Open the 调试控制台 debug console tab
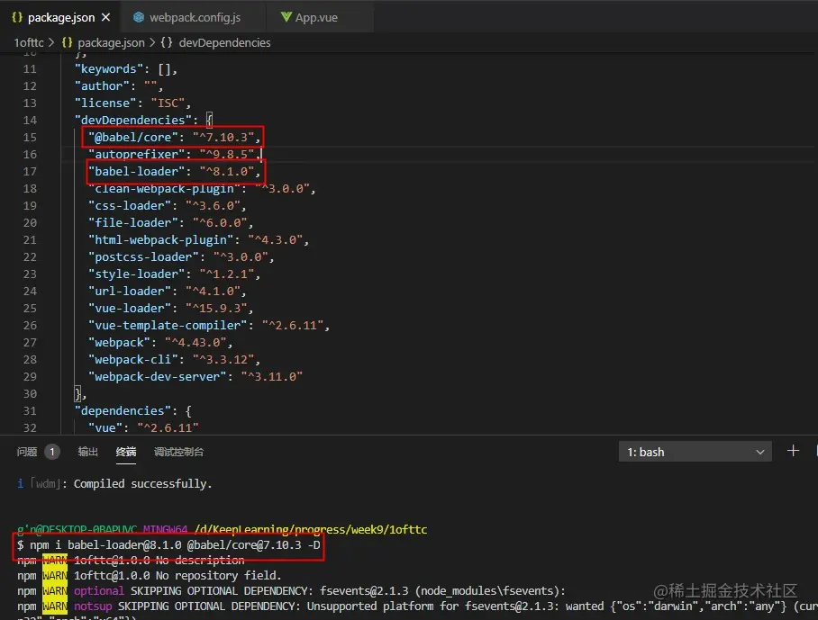Screen dimensions: 818x620 [178, 452]
